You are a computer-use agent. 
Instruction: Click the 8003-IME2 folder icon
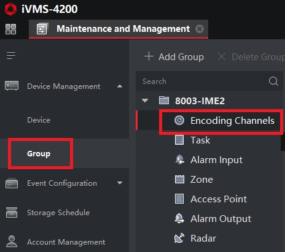click(x=164, y=101)
